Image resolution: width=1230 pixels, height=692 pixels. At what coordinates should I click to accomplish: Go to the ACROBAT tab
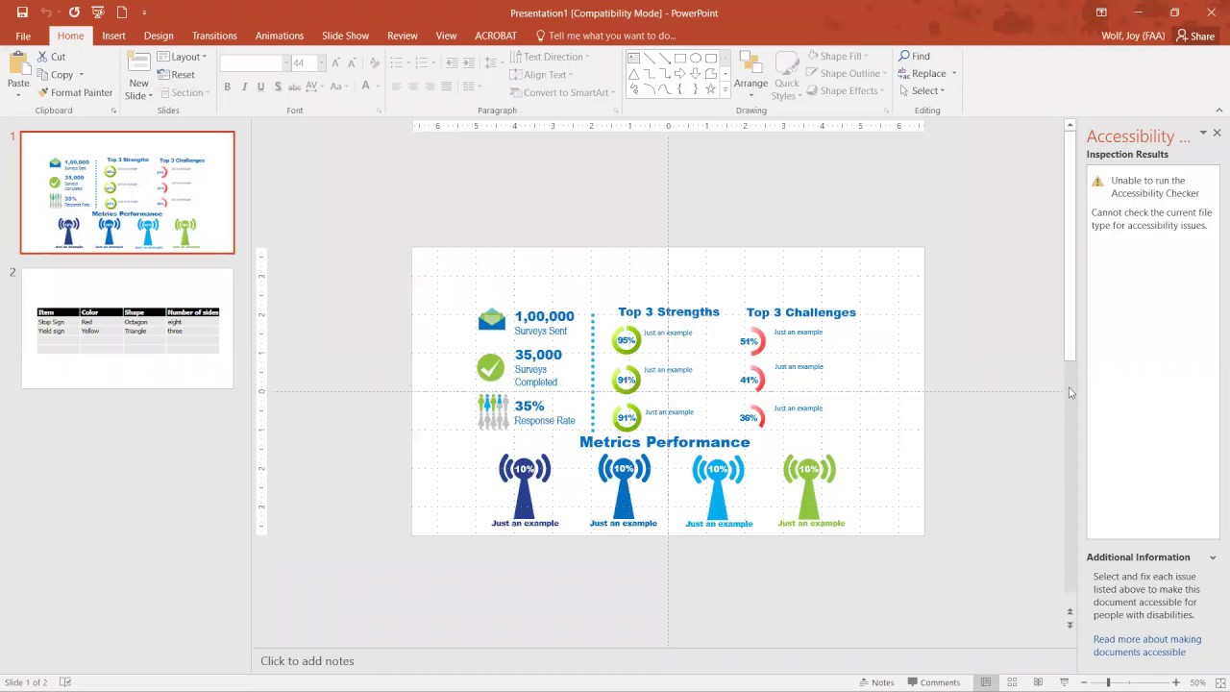pos(496,36)
